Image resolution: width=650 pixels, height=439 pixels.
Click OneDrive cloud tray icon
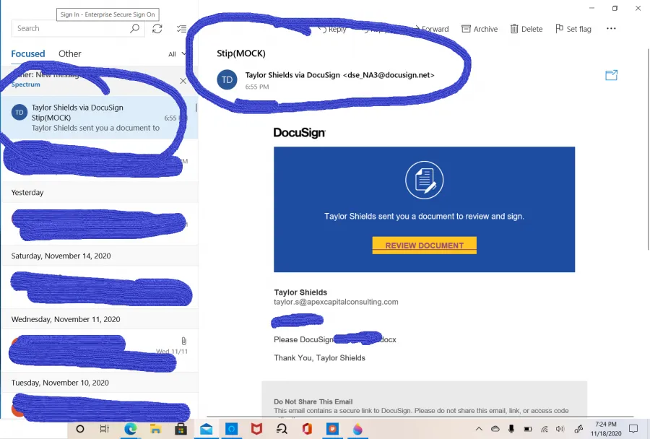[x=495, y=429]
